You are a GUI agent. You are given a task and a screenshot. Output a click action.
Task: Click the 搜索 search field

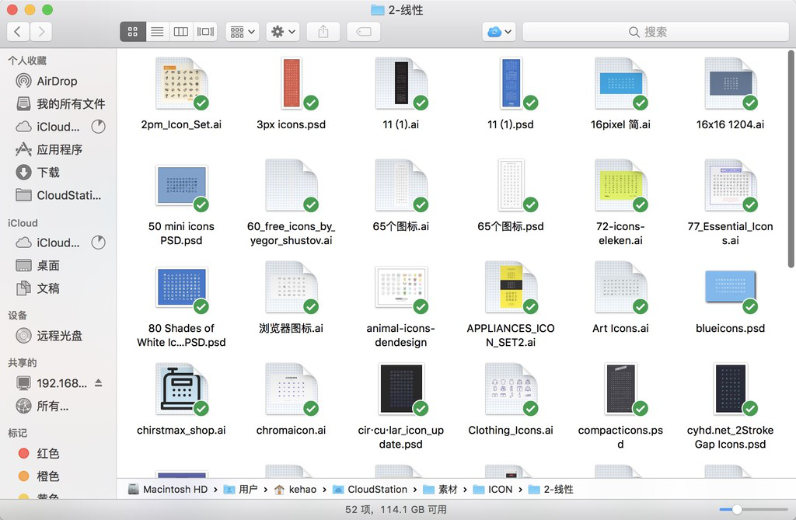655,31
